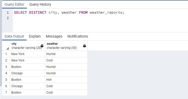Viewport: 188px width, 99px height.
Task: Show the Messages tab
Action: point(54,36)
